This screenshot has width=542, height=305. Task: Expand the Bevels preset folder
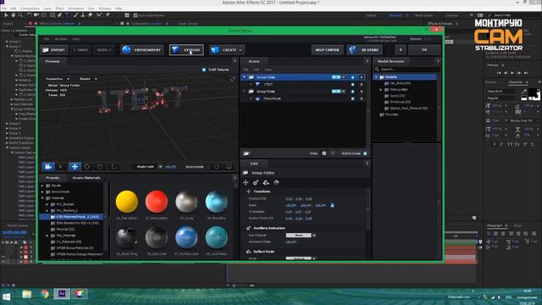[x=42, y=186]
